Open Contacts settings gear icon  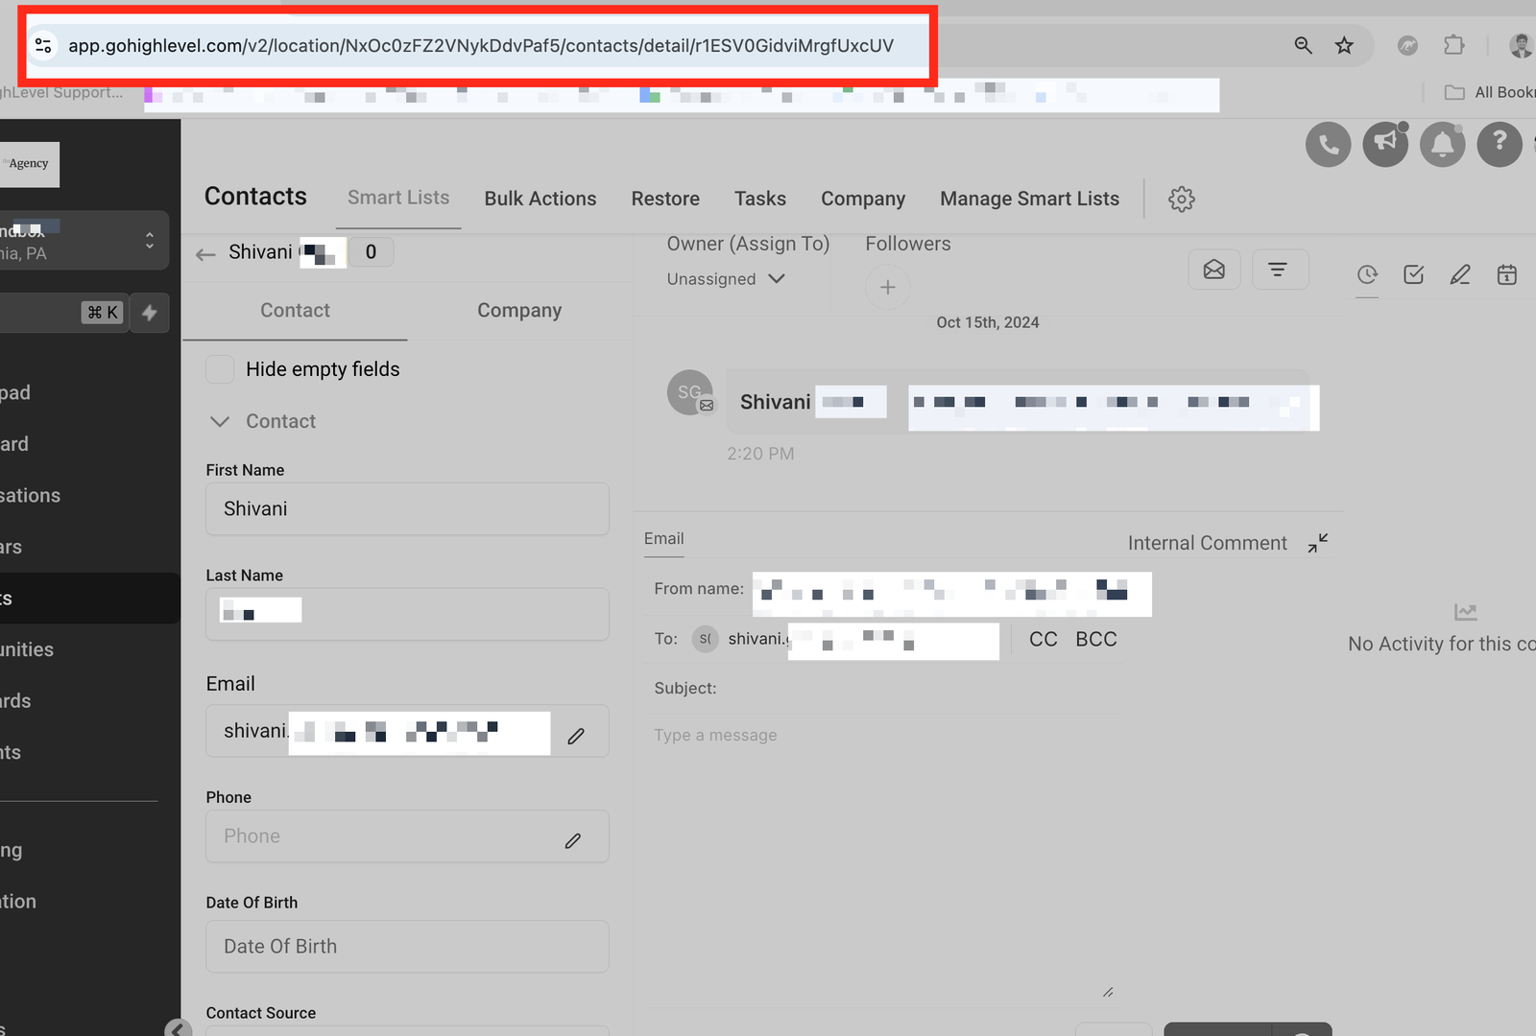pyautogui.click(x=1181, y=199)
